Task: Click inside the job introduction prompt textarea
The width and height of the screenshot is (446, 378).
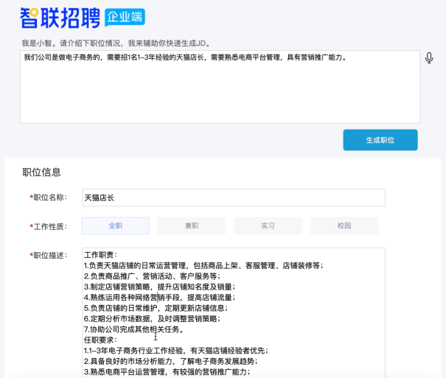Action: point(220,88)
